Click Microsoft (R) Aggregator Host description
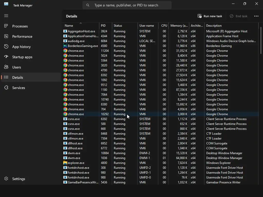This screenshot has height=197, width=263. pos(227,31)
